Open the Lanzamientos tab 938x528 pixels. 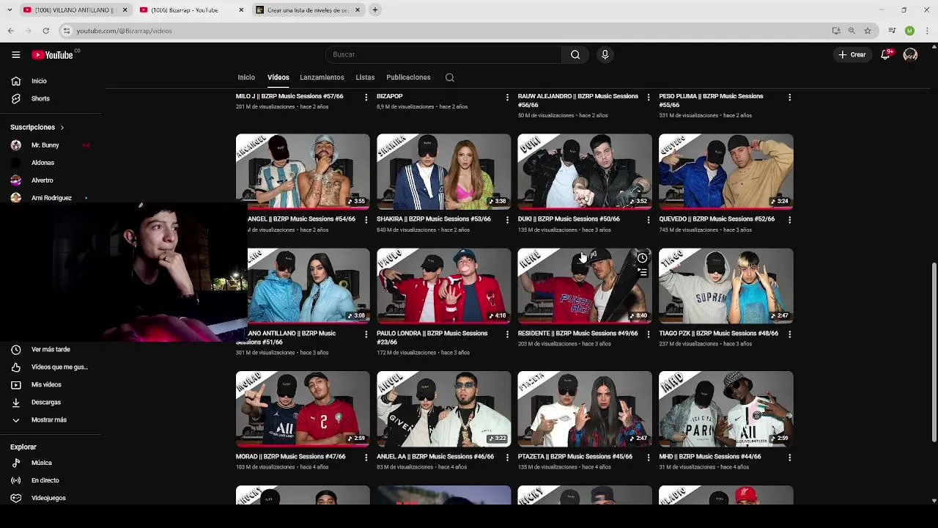322,77
